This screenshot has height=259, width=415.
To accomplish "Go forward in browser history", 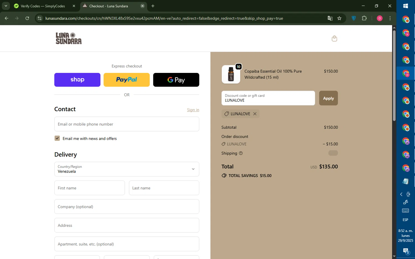I will (17, 18).
